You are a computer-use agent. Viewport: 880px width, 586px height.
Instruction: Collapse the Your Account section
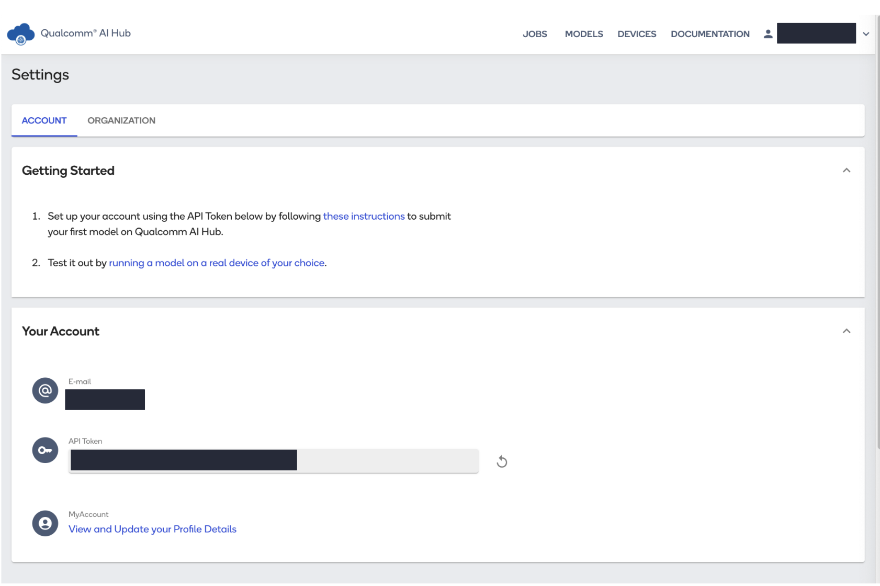click(x=847, y=331)
